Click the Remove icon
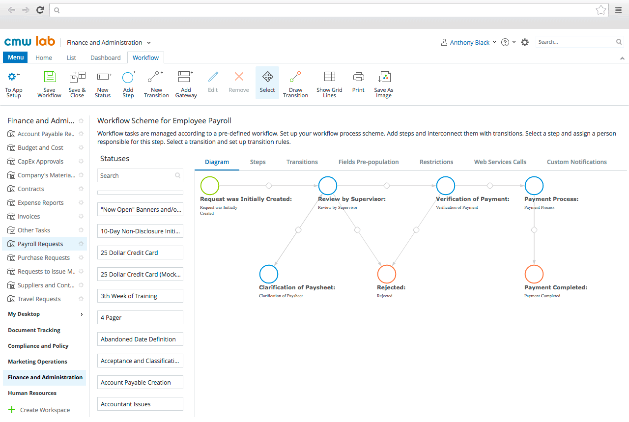The image size is (629, 422). (x=239, y=76)
